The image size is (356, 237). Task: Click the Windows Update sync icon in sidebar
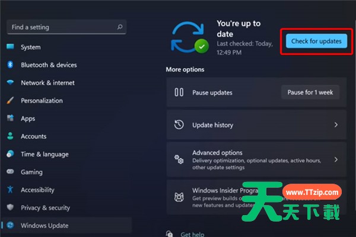(x=10, y=225)
